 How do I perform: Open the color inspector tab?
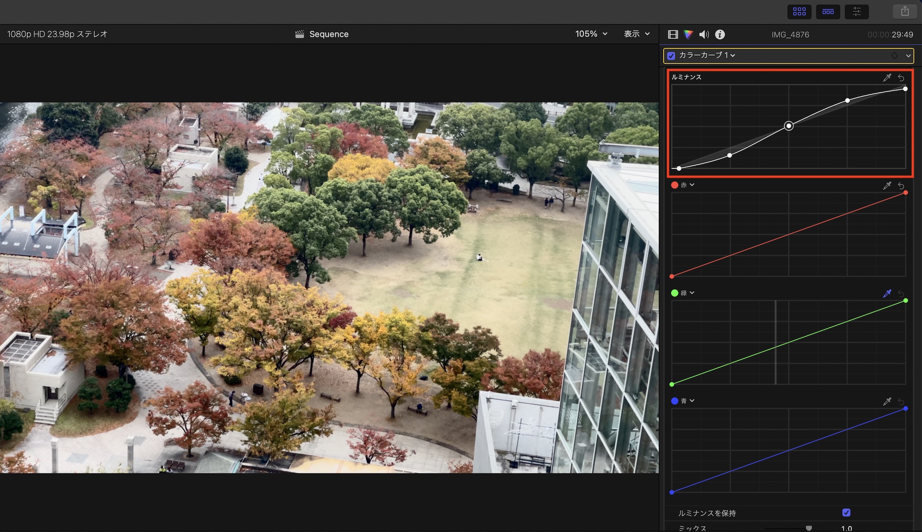pos(688,35)
